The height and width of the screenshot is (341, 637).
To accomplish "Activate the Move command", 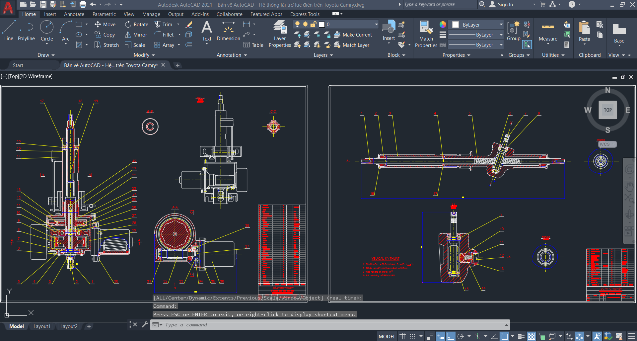I will pos(105,24).
